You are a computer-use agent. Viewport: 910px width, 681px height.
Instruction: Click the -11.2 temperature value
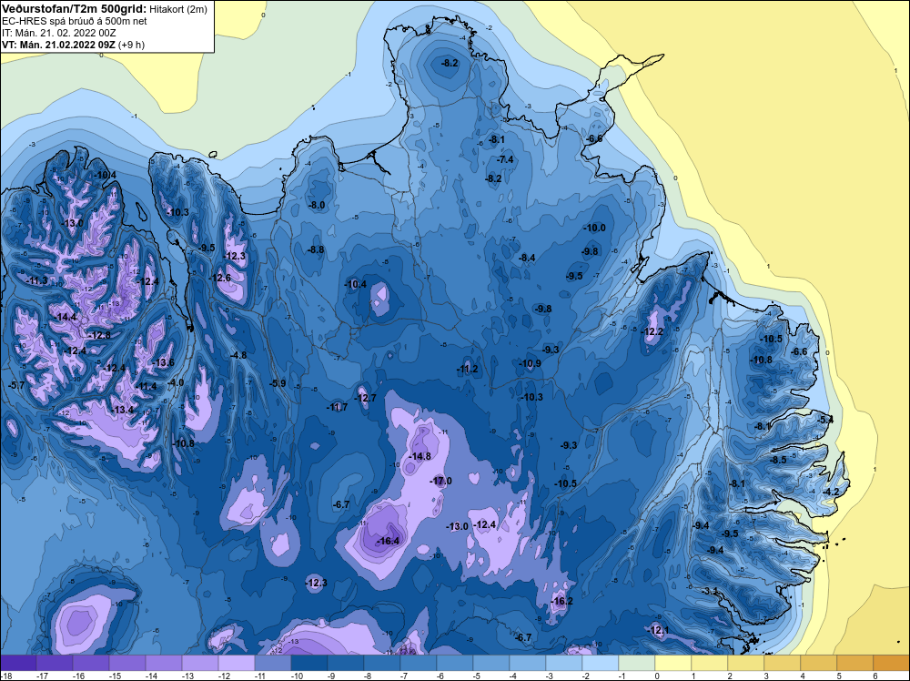pos(467,370)
